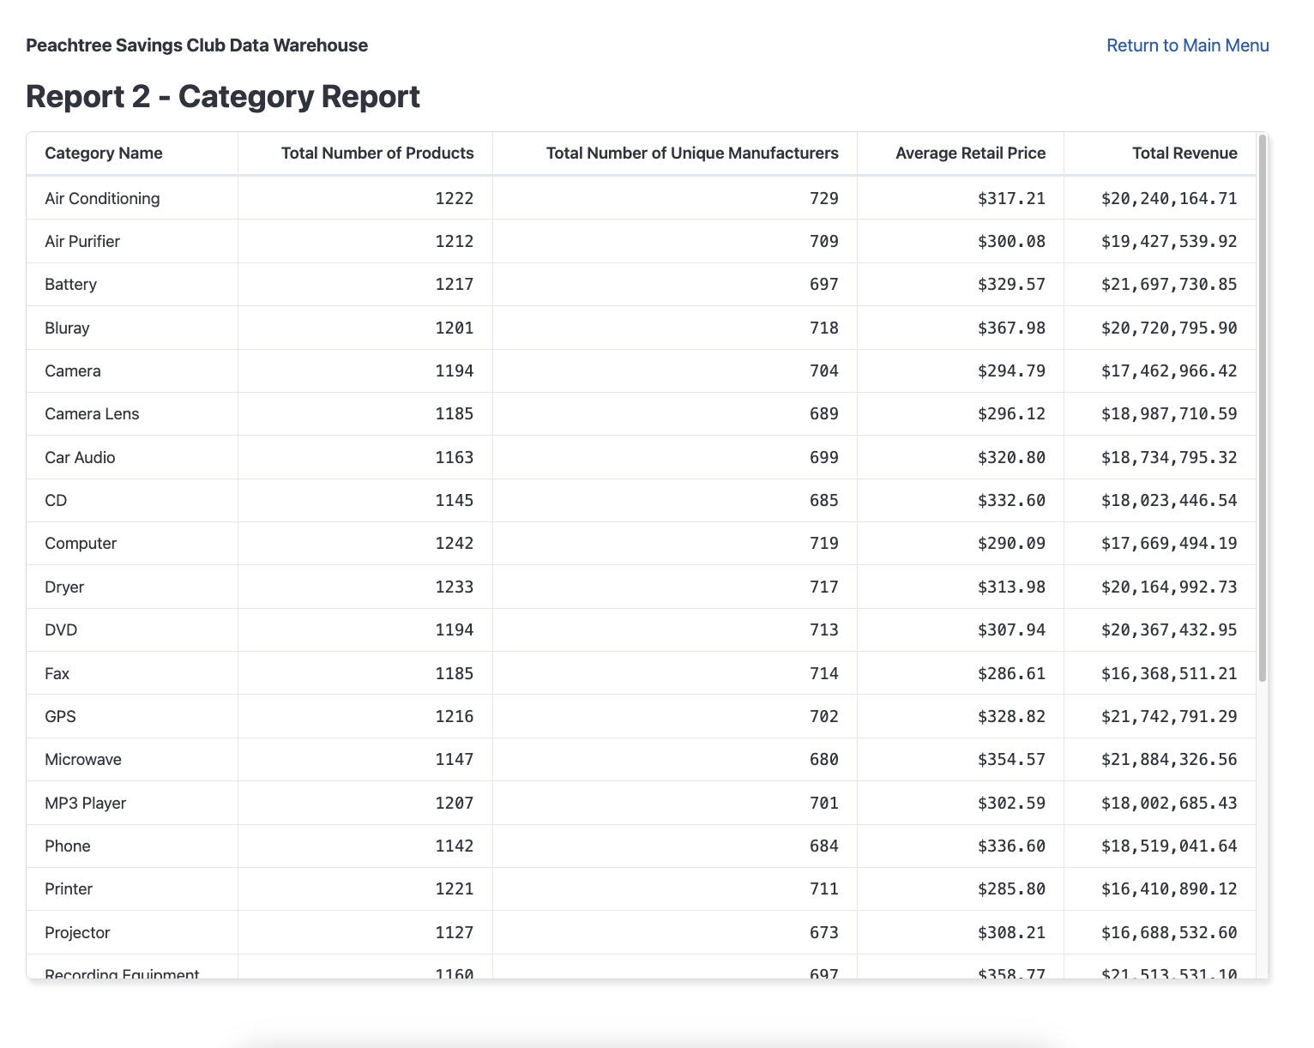Click the Projector average retail price

(x=1012, y=932)
